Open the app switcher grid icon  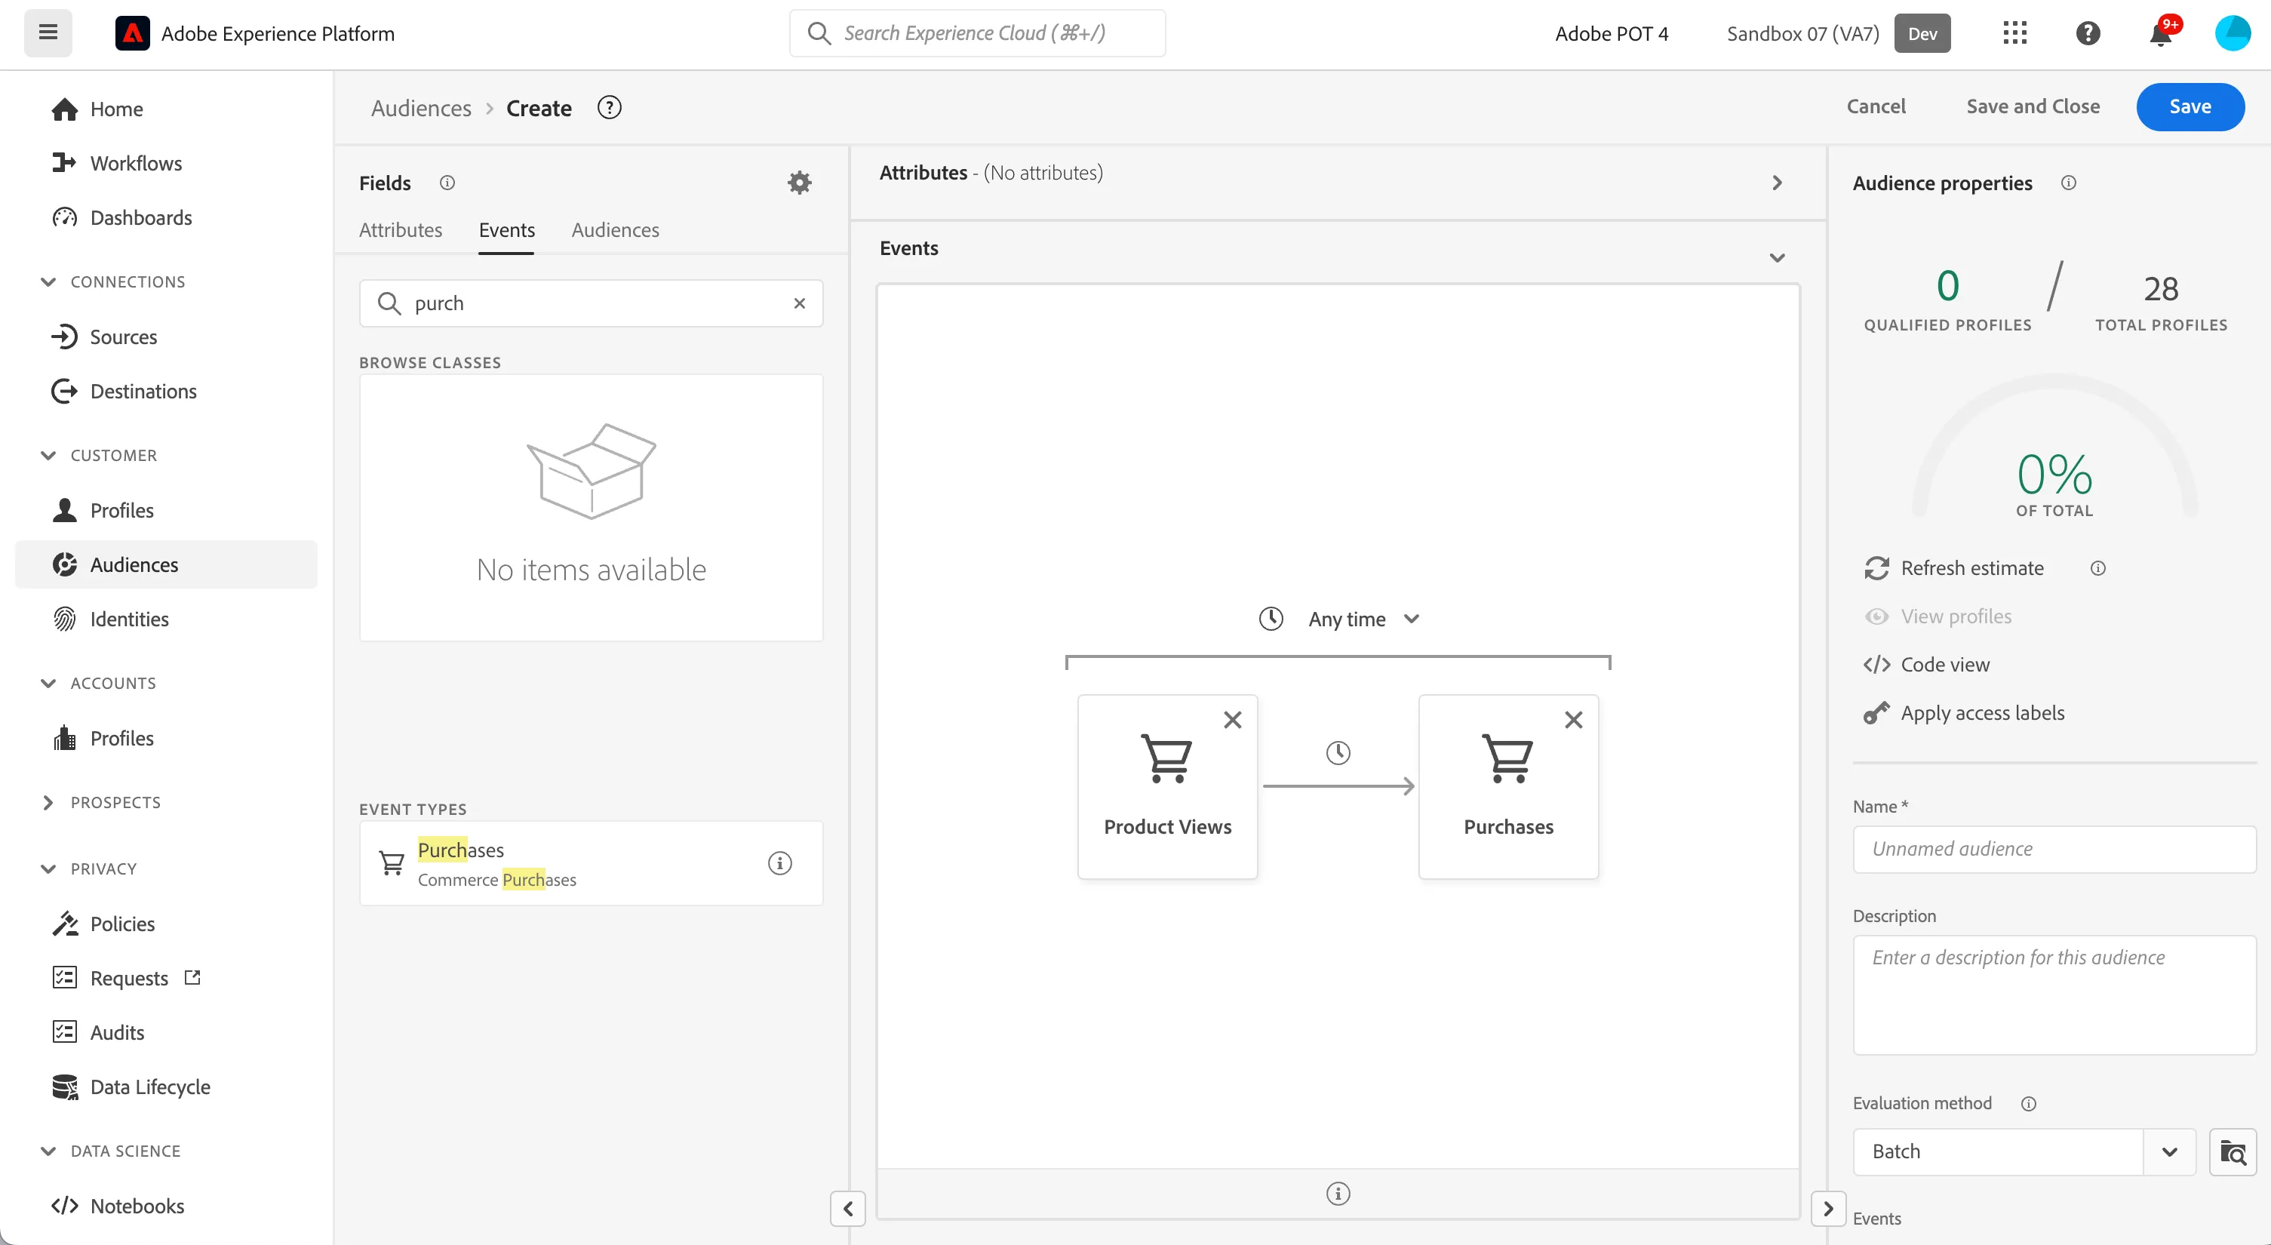pyautogui.click(x=2014, y=33)
